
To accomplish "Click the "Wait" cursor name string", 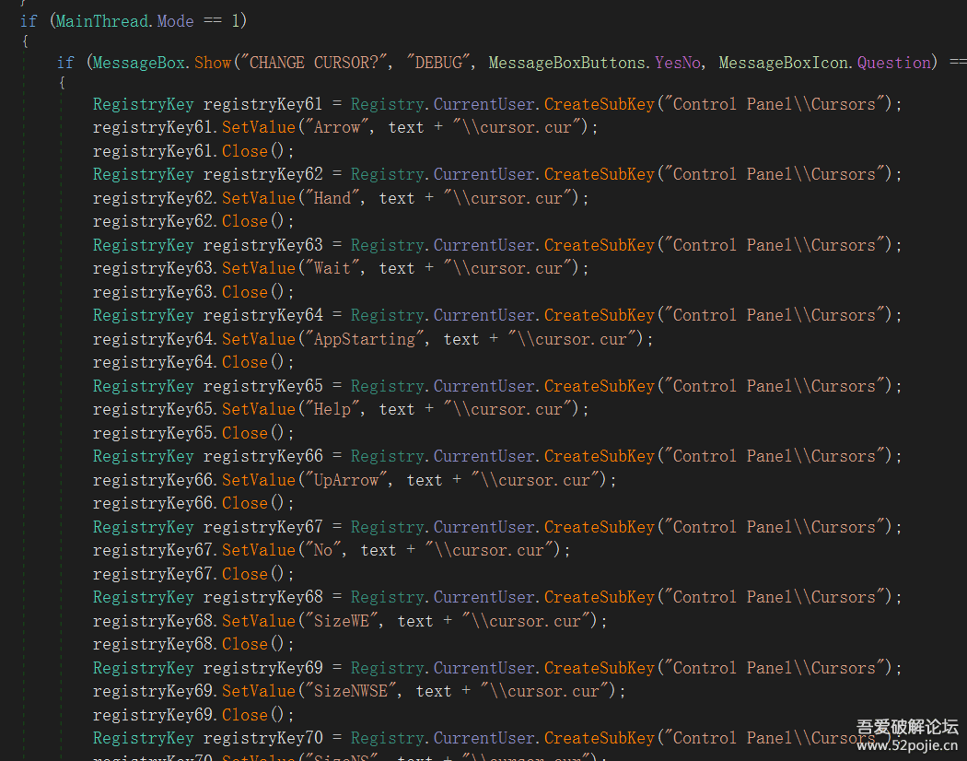I will click(x=332, y=268).
